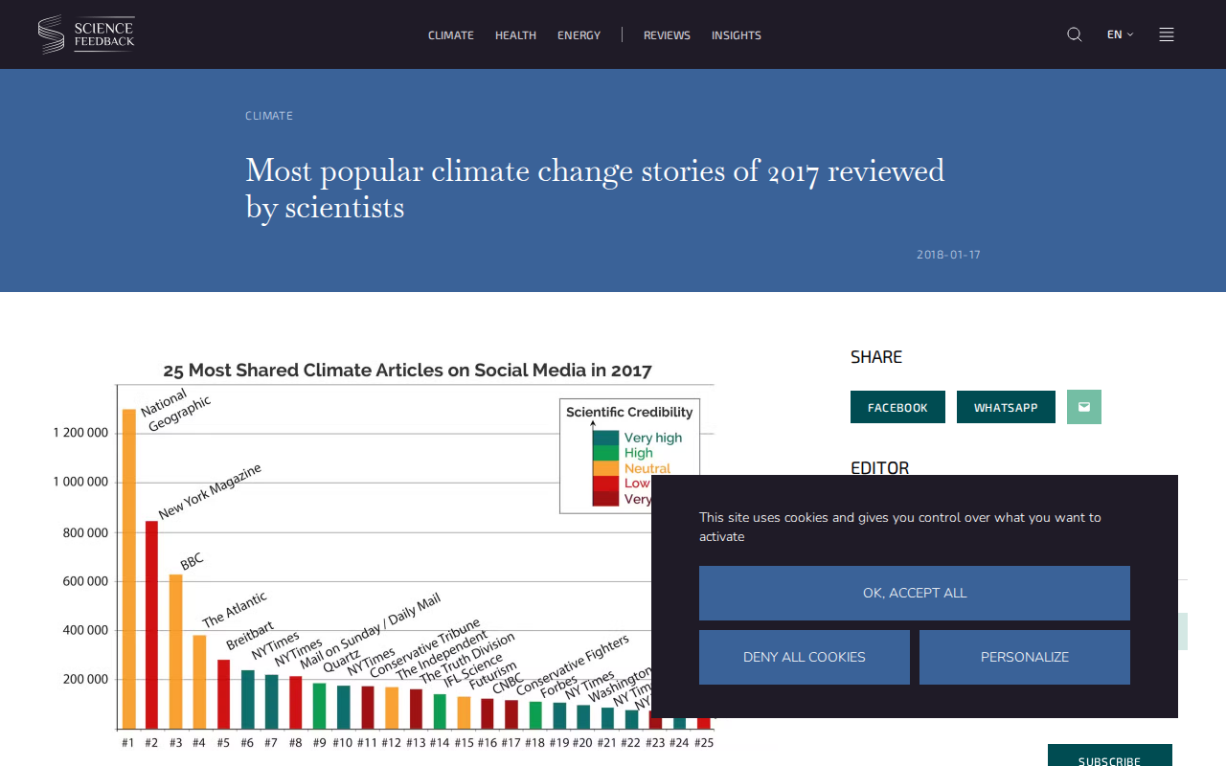Screen dimensions: 1226x766
Task: Open the Science Feedback logo homepage
Action: point(86,34)
